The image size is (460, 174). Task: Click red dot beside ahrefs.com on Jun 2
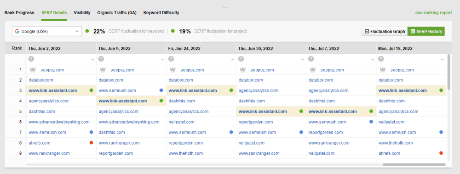point(91,143)
